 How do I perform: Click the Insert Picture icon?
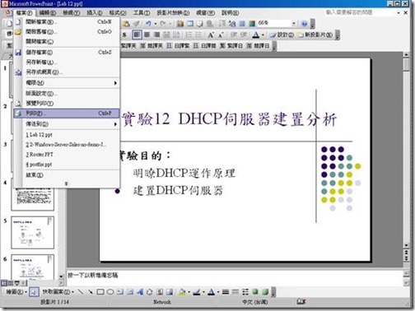coord(170,292)
